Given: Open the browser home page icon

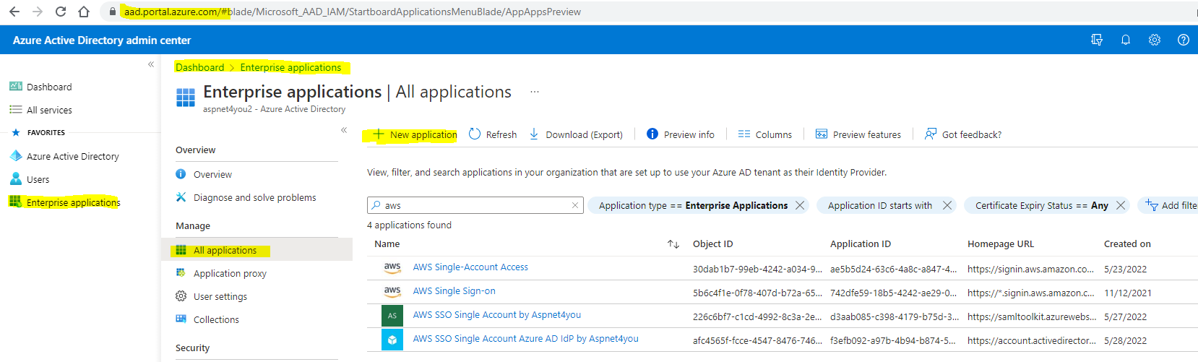Looking at the screenshot, I should (x=84, y=12).
